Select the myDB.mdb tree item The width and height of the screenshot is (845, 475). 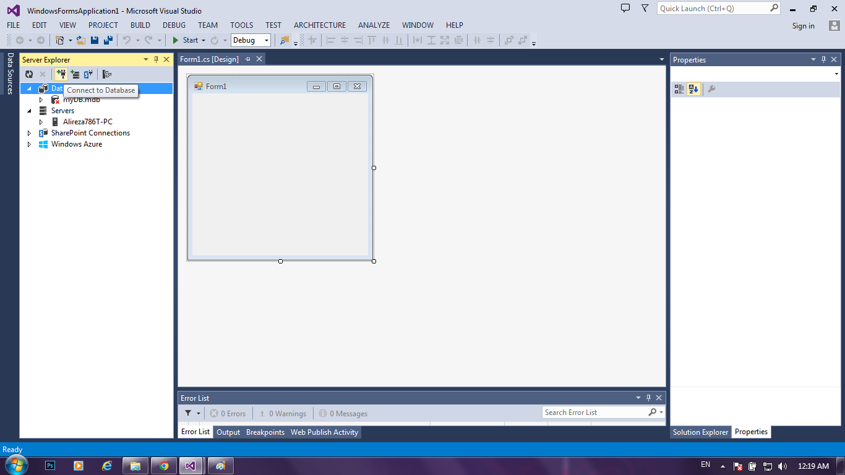[x=81, y=100]
